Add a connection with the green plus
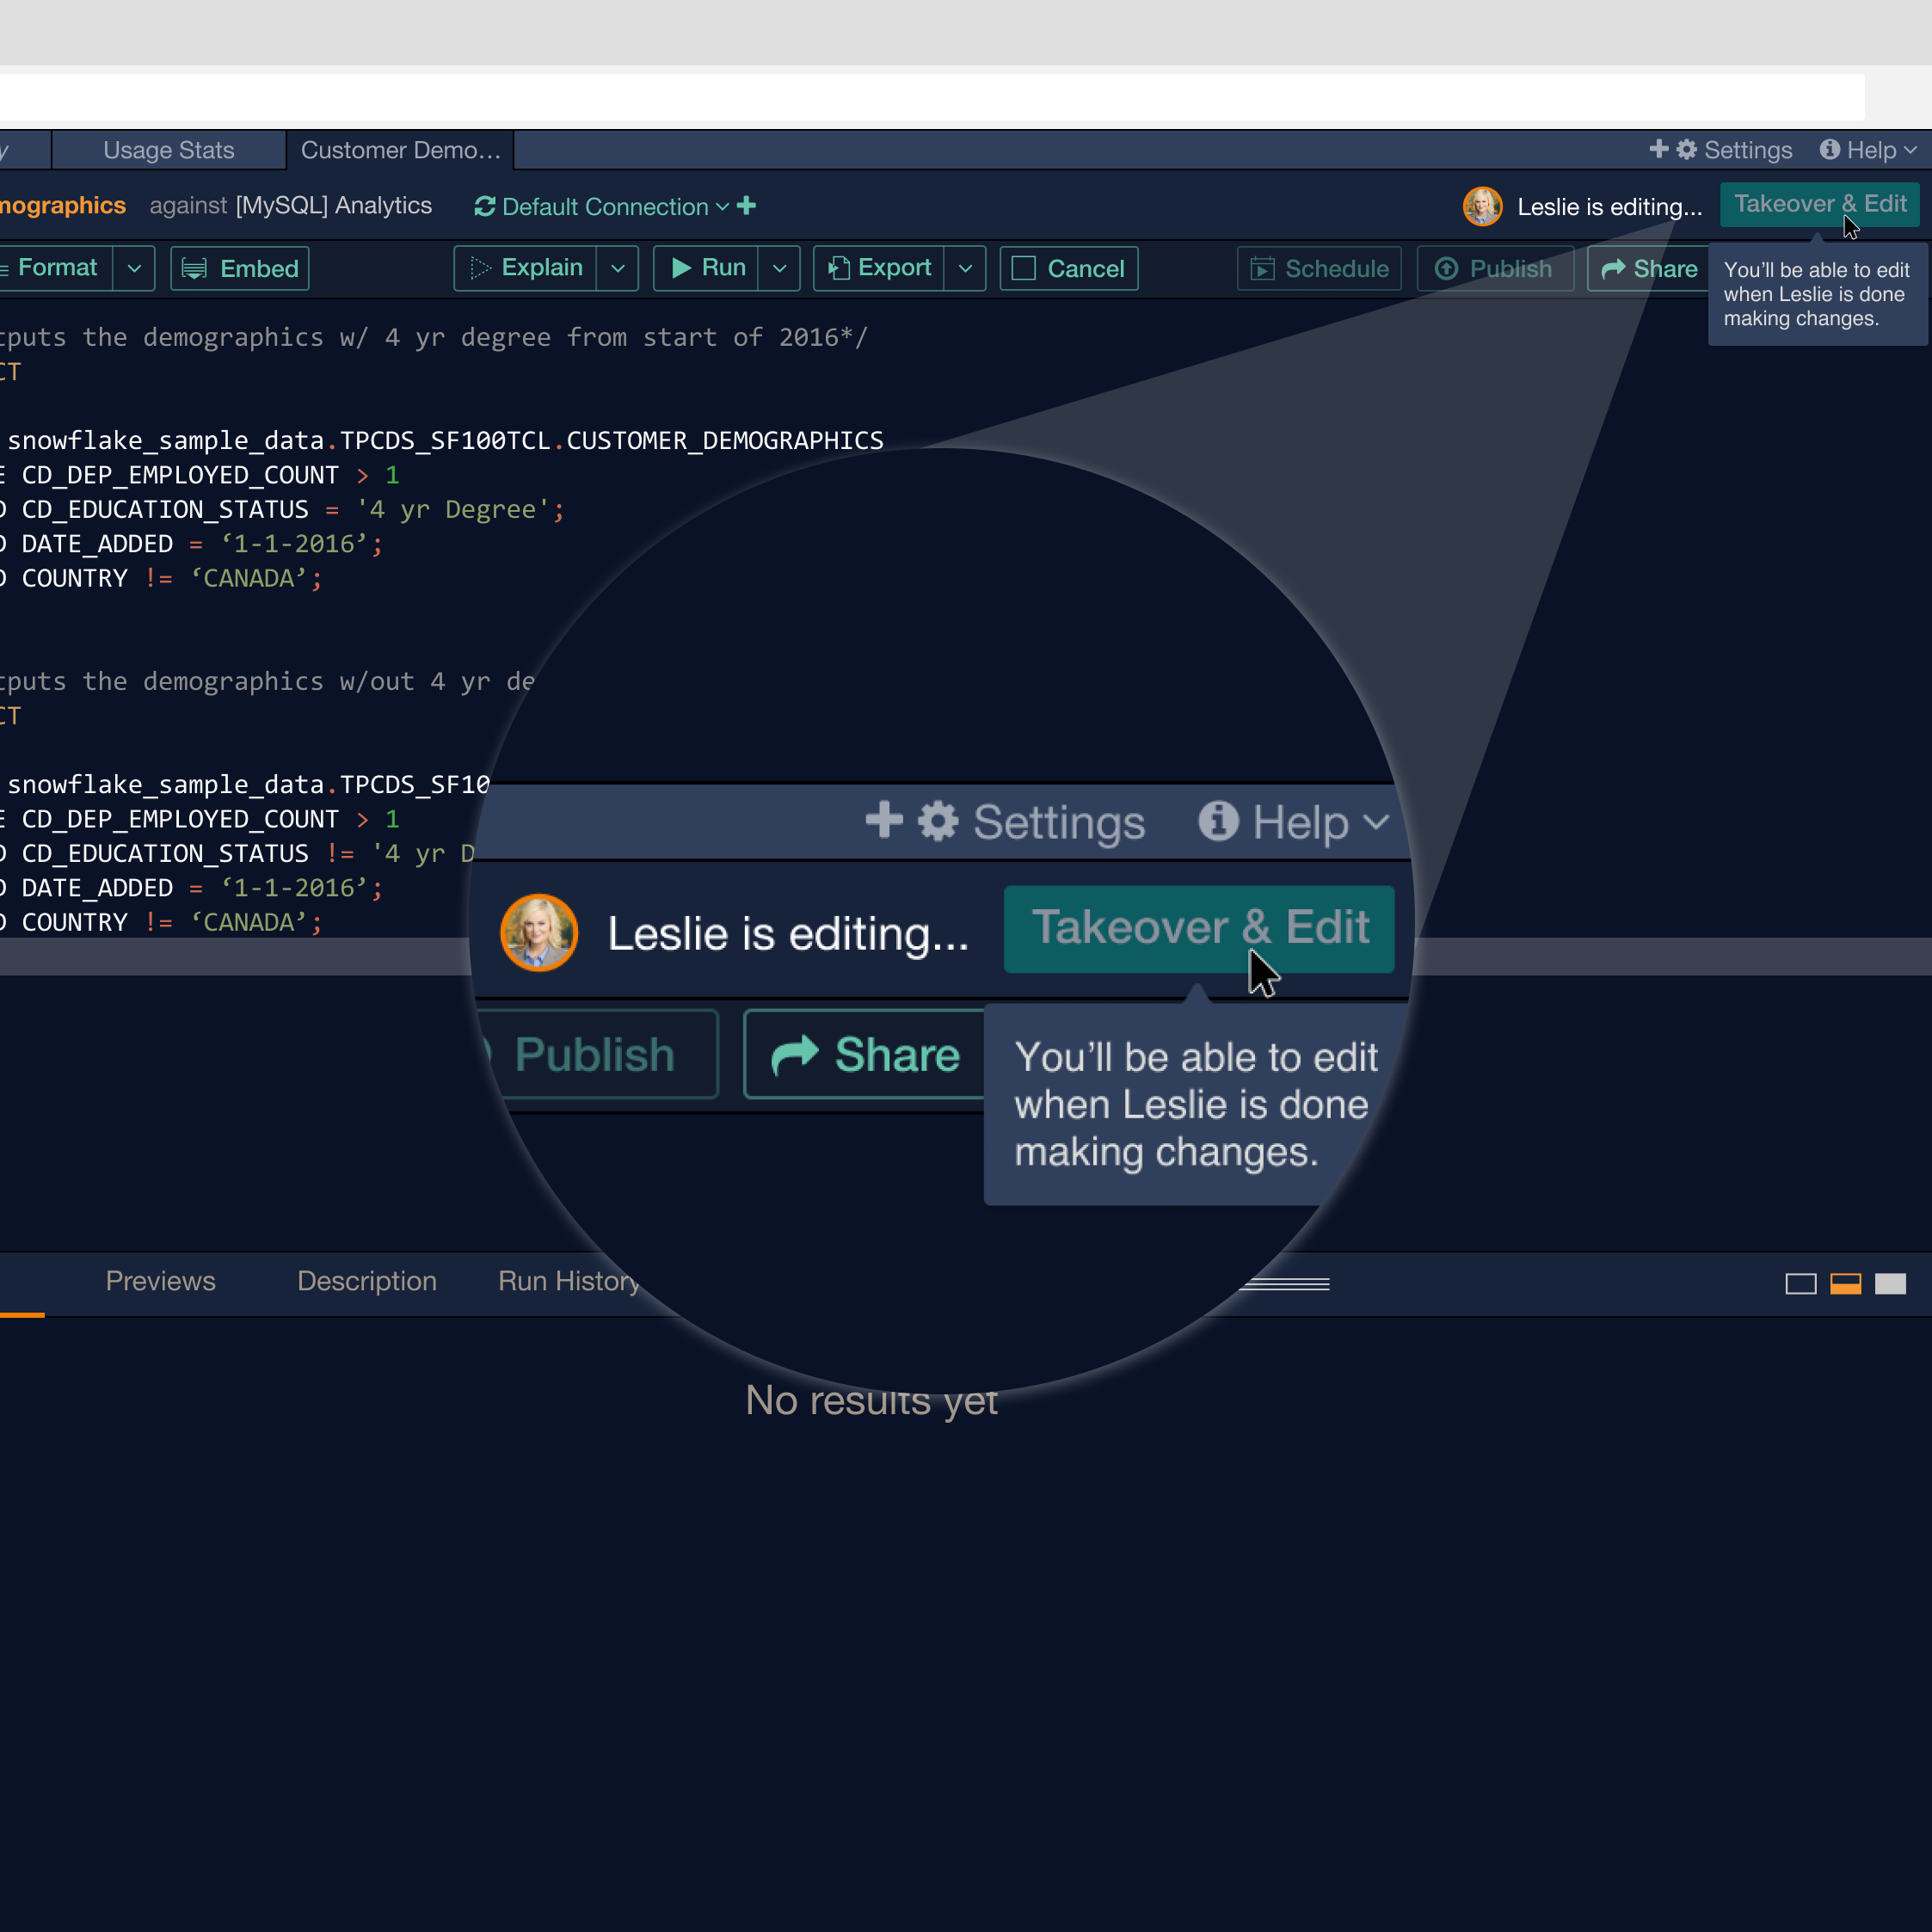The image size is (1932, 1932). click(746, 205)
